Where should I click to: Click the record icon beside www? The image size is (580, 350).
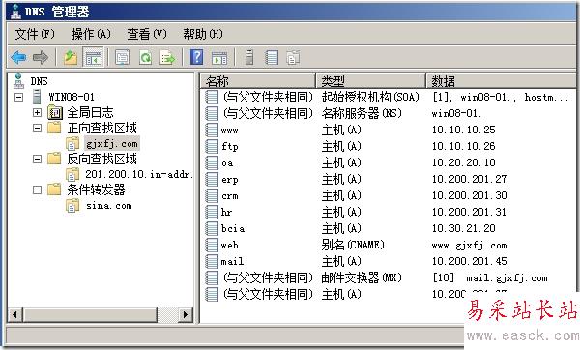pyautogui.click(x=212, y=130)
